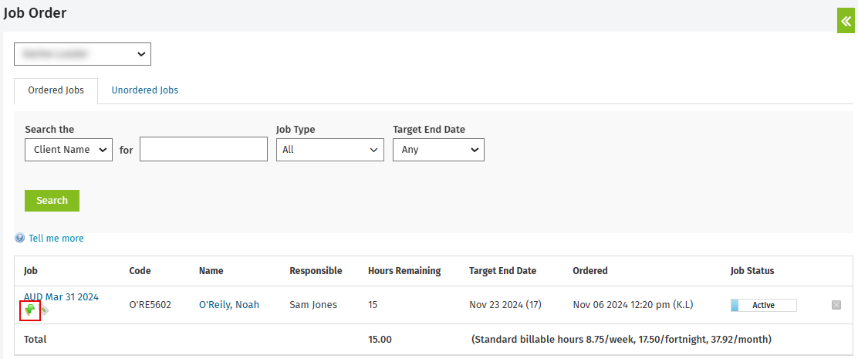Image resolution: width=858 pixels, height=359 pixels.
Task: Click the green Search button
Action: (52, 200)
